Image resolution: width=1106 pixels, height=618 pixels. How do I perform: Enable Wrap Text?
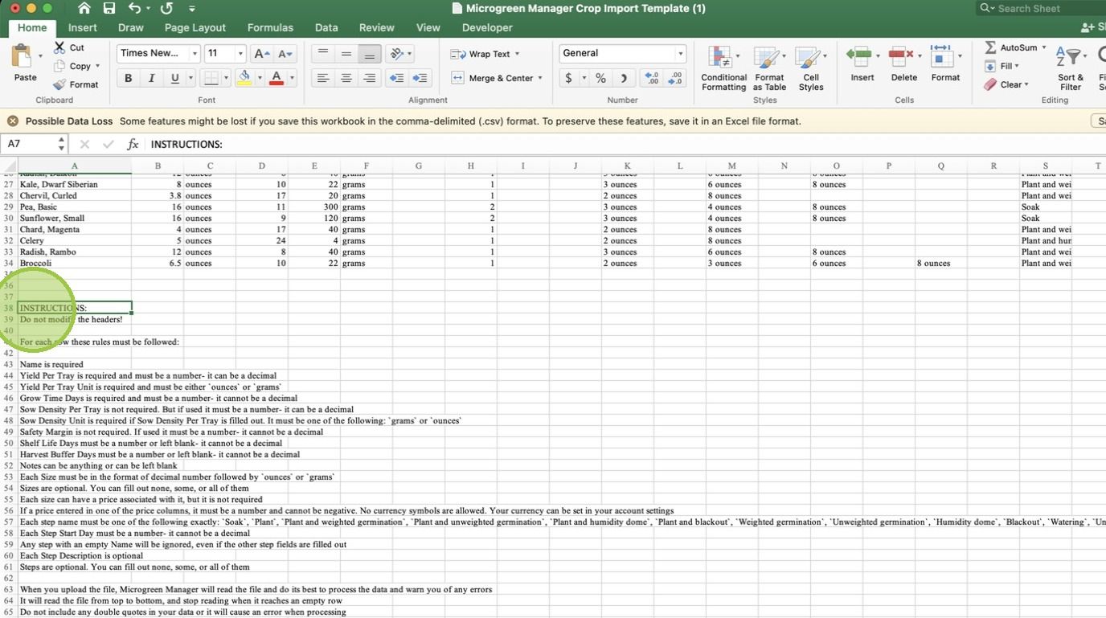485,54
